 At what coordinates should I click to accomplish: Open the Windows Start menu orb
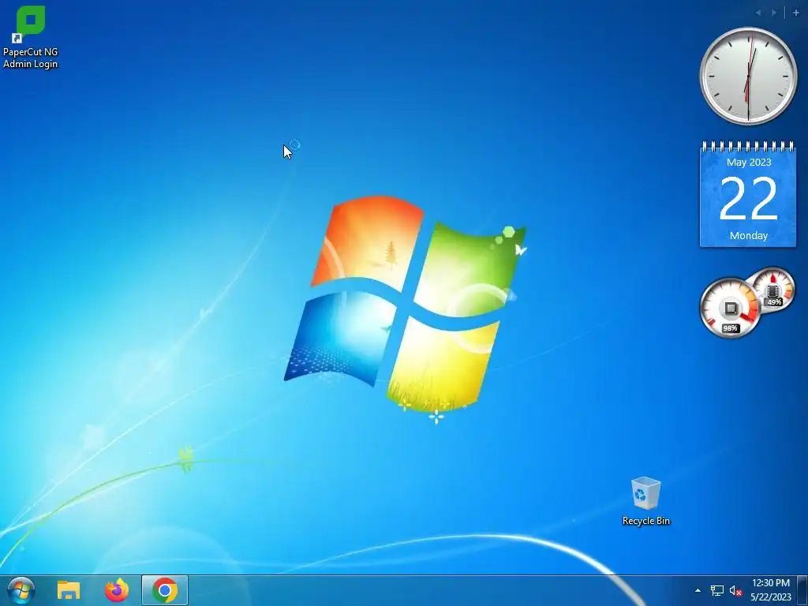point(21,590)
